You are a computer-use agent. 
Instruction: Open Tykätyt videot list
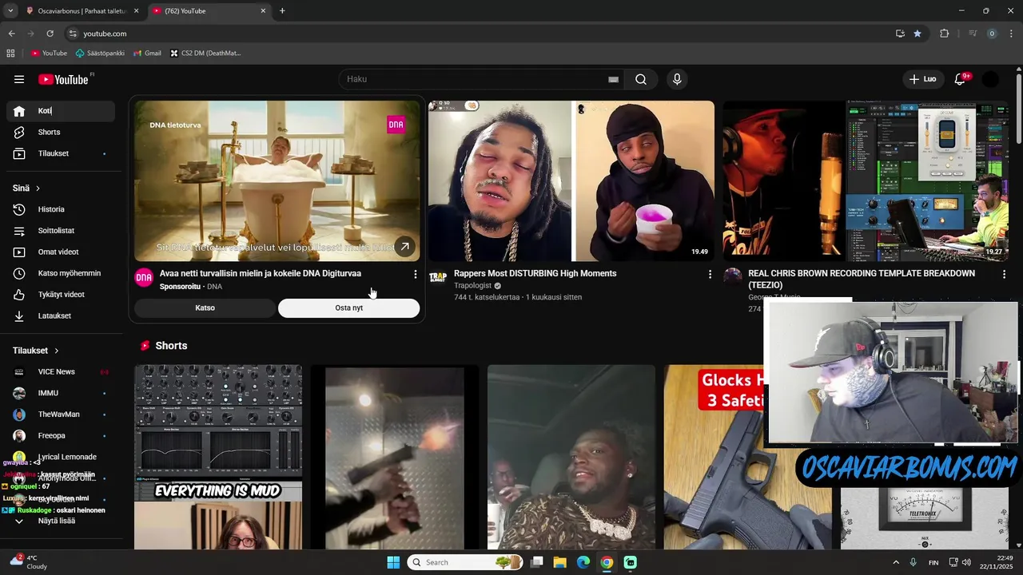[x=61, y=295]
